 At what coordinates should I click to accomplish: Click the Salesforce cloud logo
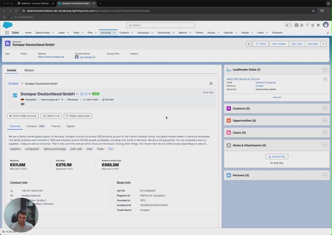tap(7, 25)
